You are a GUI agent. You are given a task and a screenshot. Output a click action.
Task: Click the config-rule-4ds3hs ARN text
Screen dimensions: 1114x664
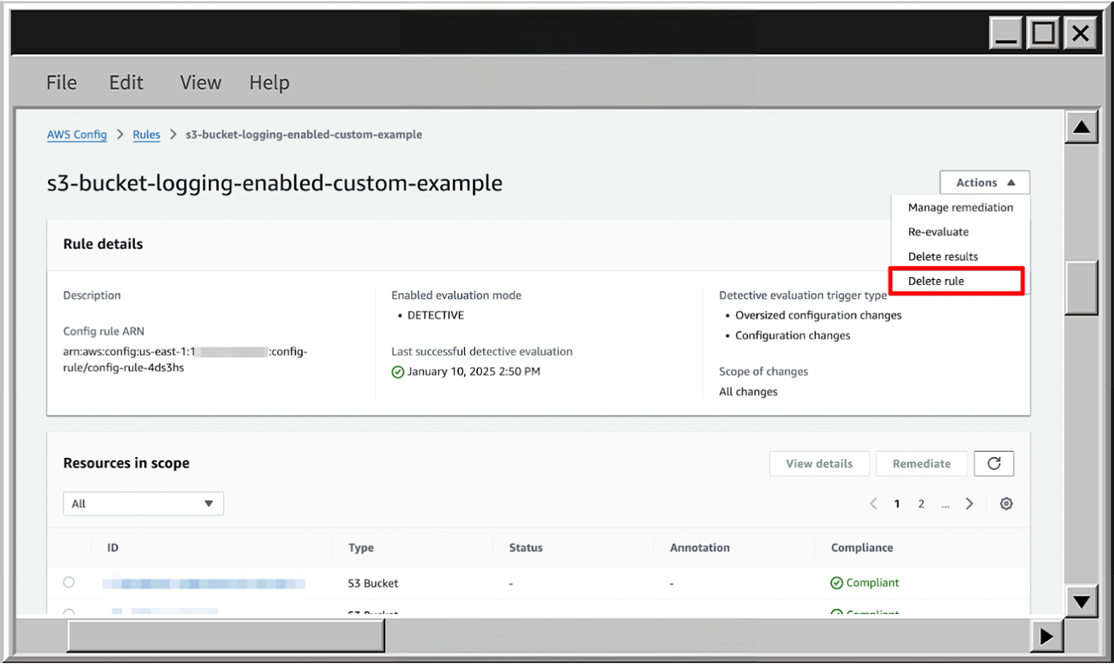pyautogui.click(x=124, y=367)
